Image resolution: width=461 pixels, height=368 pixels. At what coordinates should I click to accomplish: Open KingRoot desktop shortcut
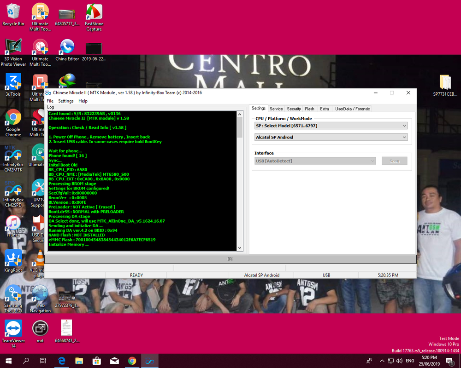coord(13,261)
